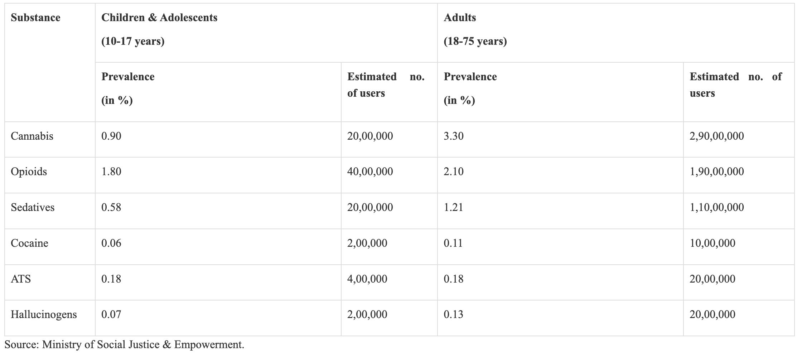Click the Opioids row label
Image resolution: width=802 pixels, height=356 pixels.
pyautogui.click(x=29, y=172)
